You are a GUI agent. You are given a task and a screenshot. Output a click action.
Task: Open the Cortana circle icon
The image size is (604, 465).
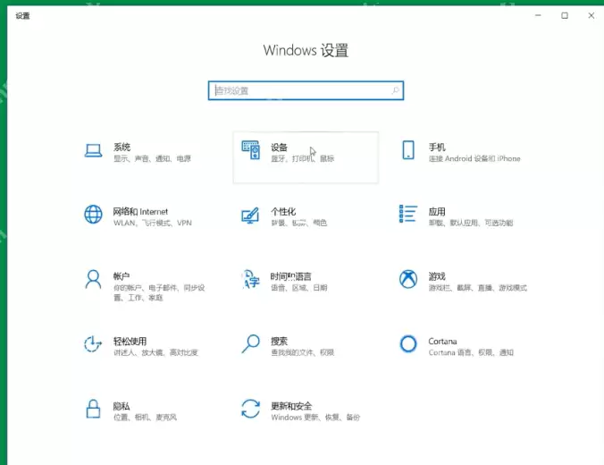click(x=408, y=343)
